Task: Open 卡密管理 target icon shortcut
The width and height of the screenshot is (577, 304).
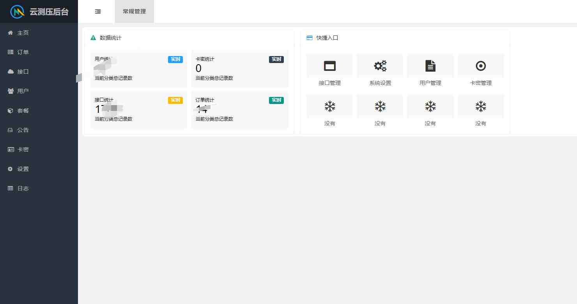Action: coord(481,66)
